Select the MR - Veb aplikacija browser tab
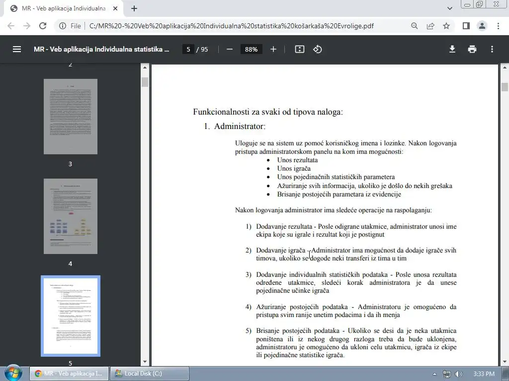Viewport: 509px width, 381px height. (64, 9)
